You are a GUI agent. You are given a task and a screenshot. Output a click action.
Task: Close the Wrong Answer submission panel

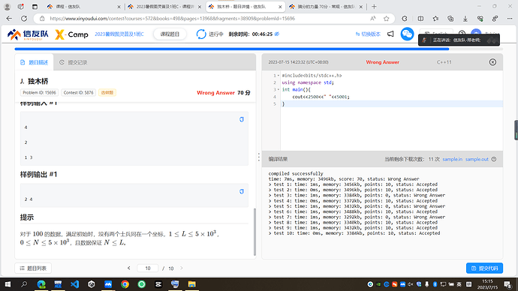pos(492,62)
